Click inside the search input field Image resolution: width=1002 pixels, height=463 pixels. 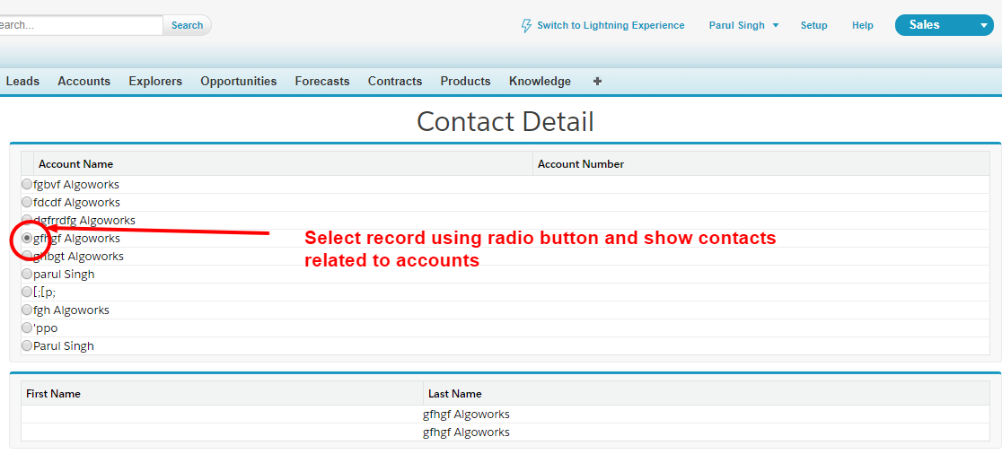(x=81, y=25)
